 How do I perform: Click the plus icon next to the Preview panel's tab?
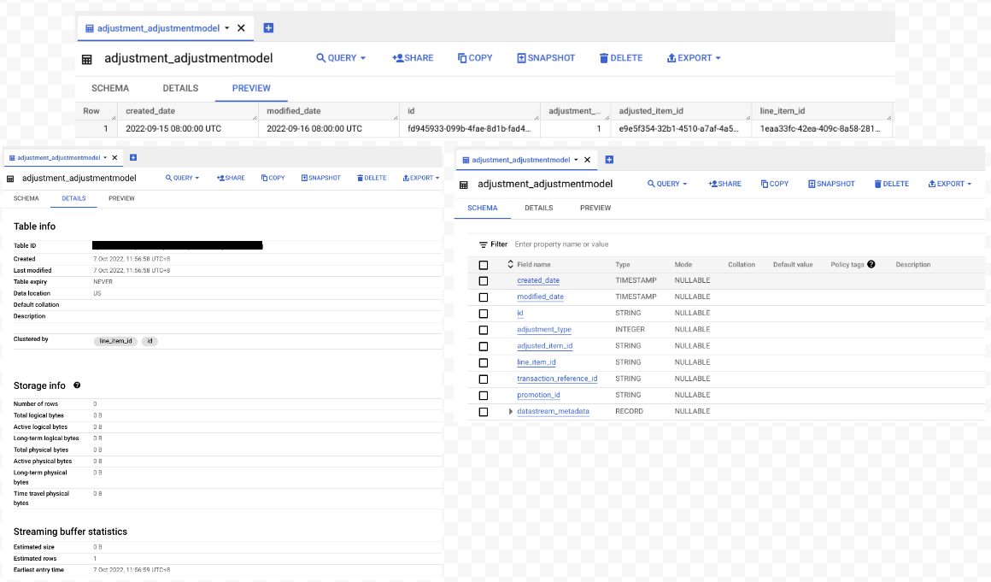(268, 28)
